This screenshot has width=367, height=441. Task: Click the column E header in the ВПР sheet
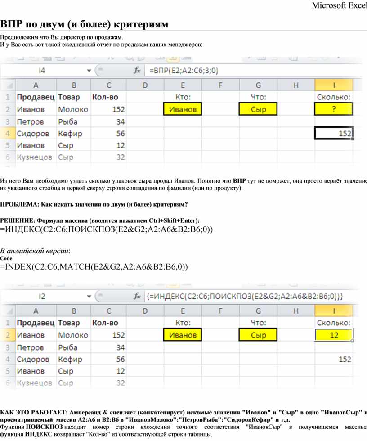click(183, 85)
